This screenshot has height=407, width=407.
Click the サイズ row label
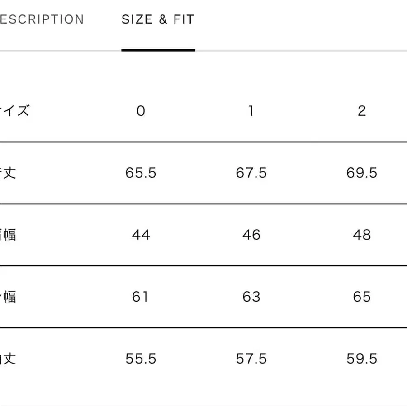[x=14, y=111]
